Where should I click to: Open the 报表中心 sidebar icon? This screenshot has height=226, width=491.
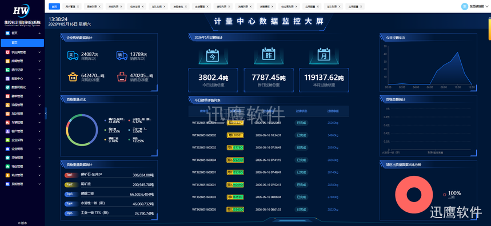7,78
